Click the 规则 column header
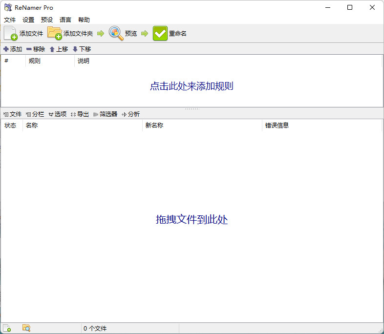The image size is (384, 334). pos(50,61)
